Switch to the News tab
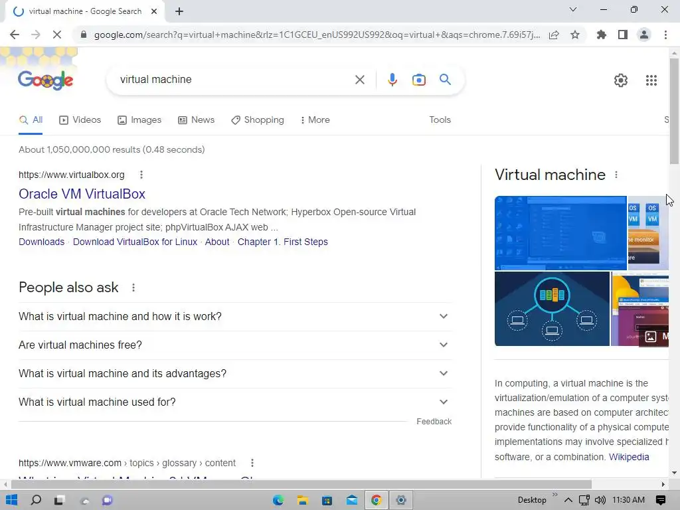Viewport: 680px width, 510px height. point(197,120)
